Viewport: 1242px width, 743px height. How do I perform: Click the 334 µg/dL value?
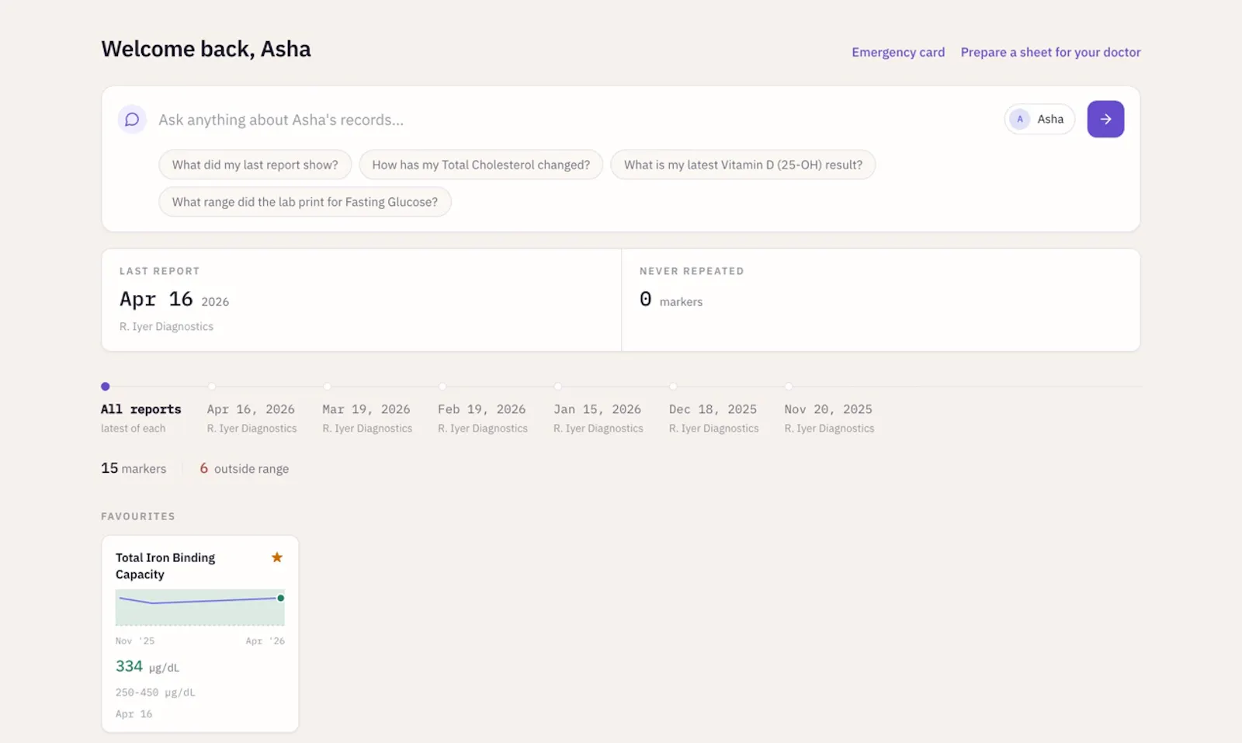[147, 666]
